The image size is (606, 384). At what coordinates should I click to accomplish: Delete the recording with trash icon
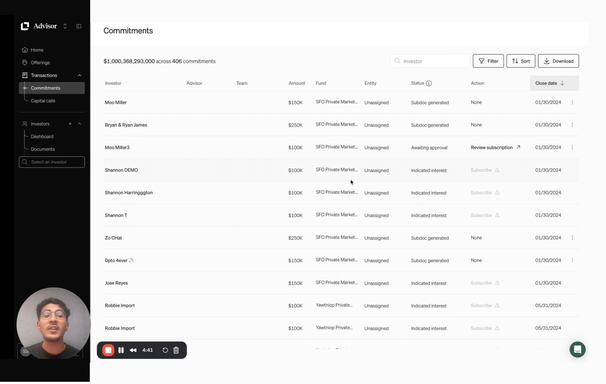pyautogui.click(x=176, y=350)
